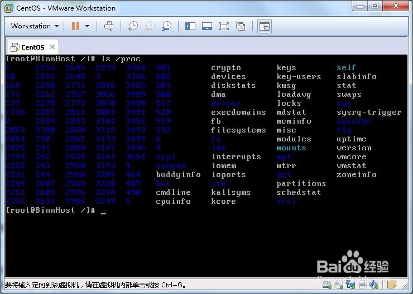Click the 'schedstat' entry in listing
The width and height of the screenshot is (413, 294).
[x=299, y=192]
